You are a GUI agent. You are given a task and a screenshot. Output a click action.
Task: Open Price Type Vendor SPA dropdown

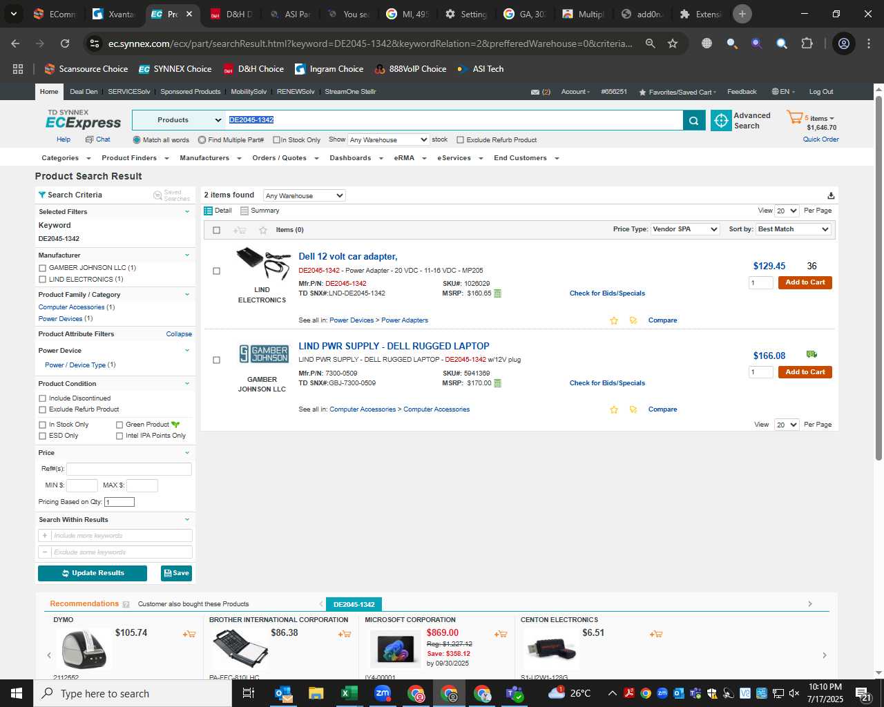click(685, 229)
